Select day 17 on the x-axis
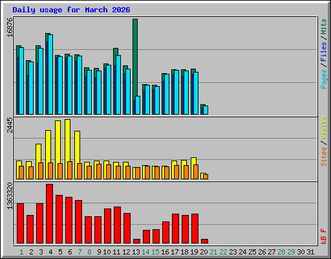Screen dimensions: 331x259 [x=175, y=252]
